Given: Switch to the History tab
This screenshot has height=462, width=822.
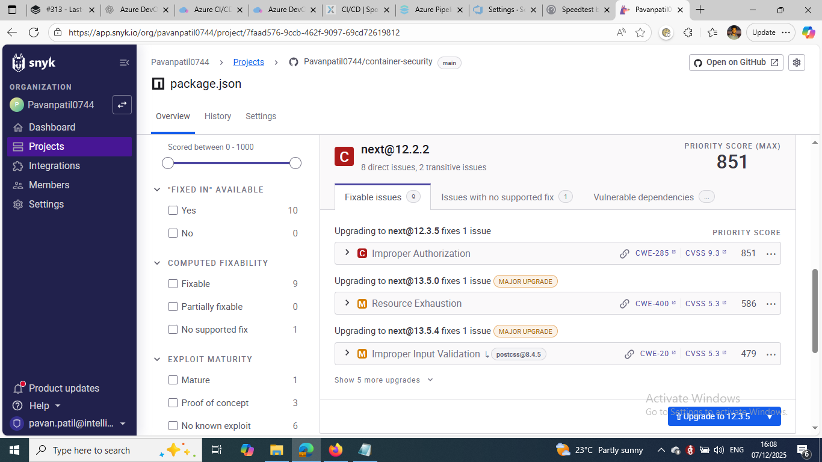Looking at the screenshot, I should (217, 116).
